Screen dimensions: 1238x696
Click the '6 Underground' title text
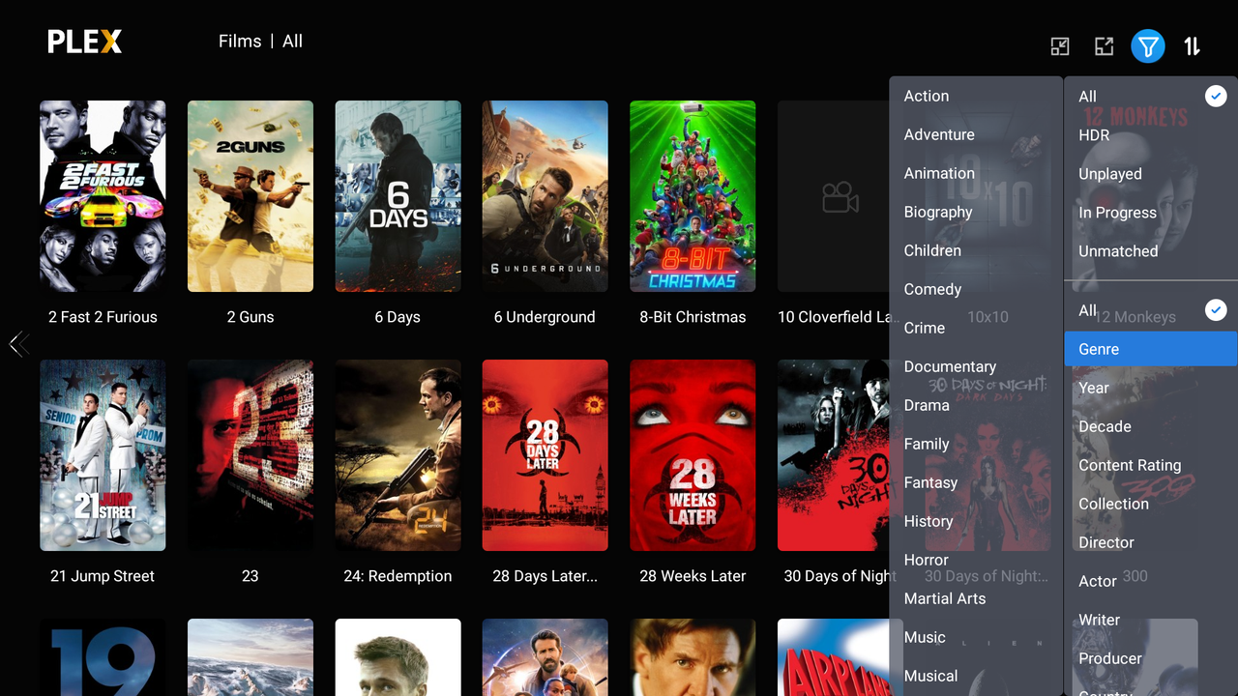(545, 317)
